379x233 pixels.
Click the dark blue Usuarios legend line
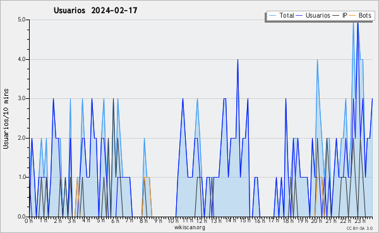coord(299,15)
